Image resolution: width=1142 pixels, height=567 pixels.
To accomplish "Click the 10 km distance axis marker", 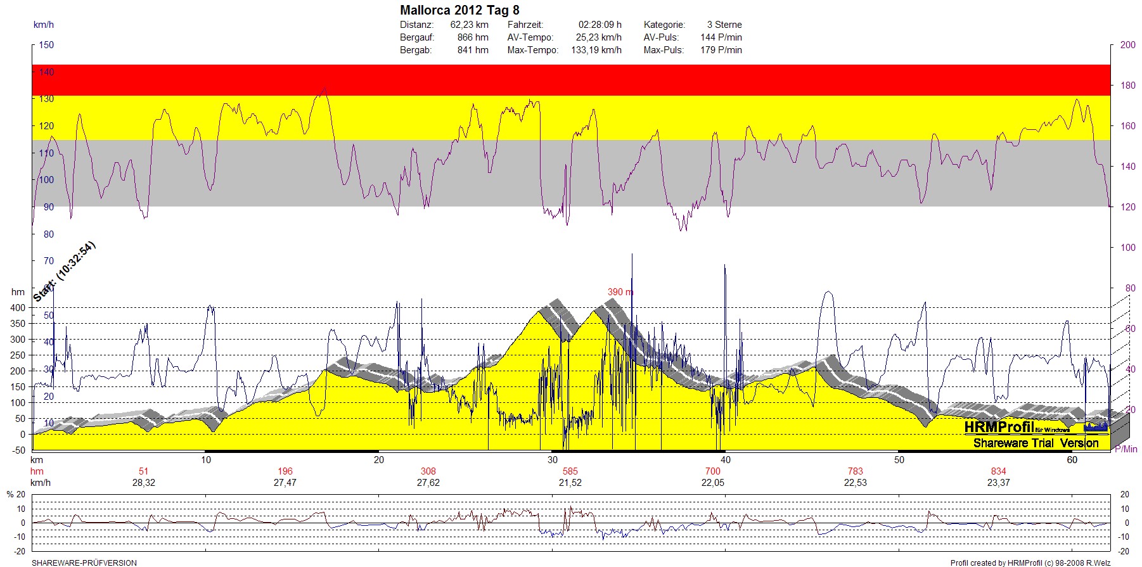I will click(x=206, y=460).
